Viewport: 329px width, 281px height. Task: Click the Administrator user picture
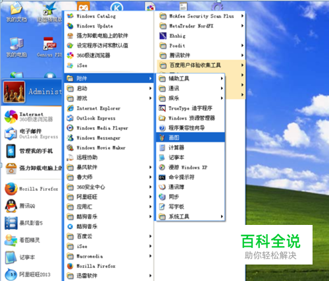[x=14, y=92]
